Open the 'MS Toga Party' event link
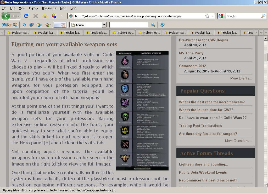This screenshot has width=268, height=194. tap(191, 53)
